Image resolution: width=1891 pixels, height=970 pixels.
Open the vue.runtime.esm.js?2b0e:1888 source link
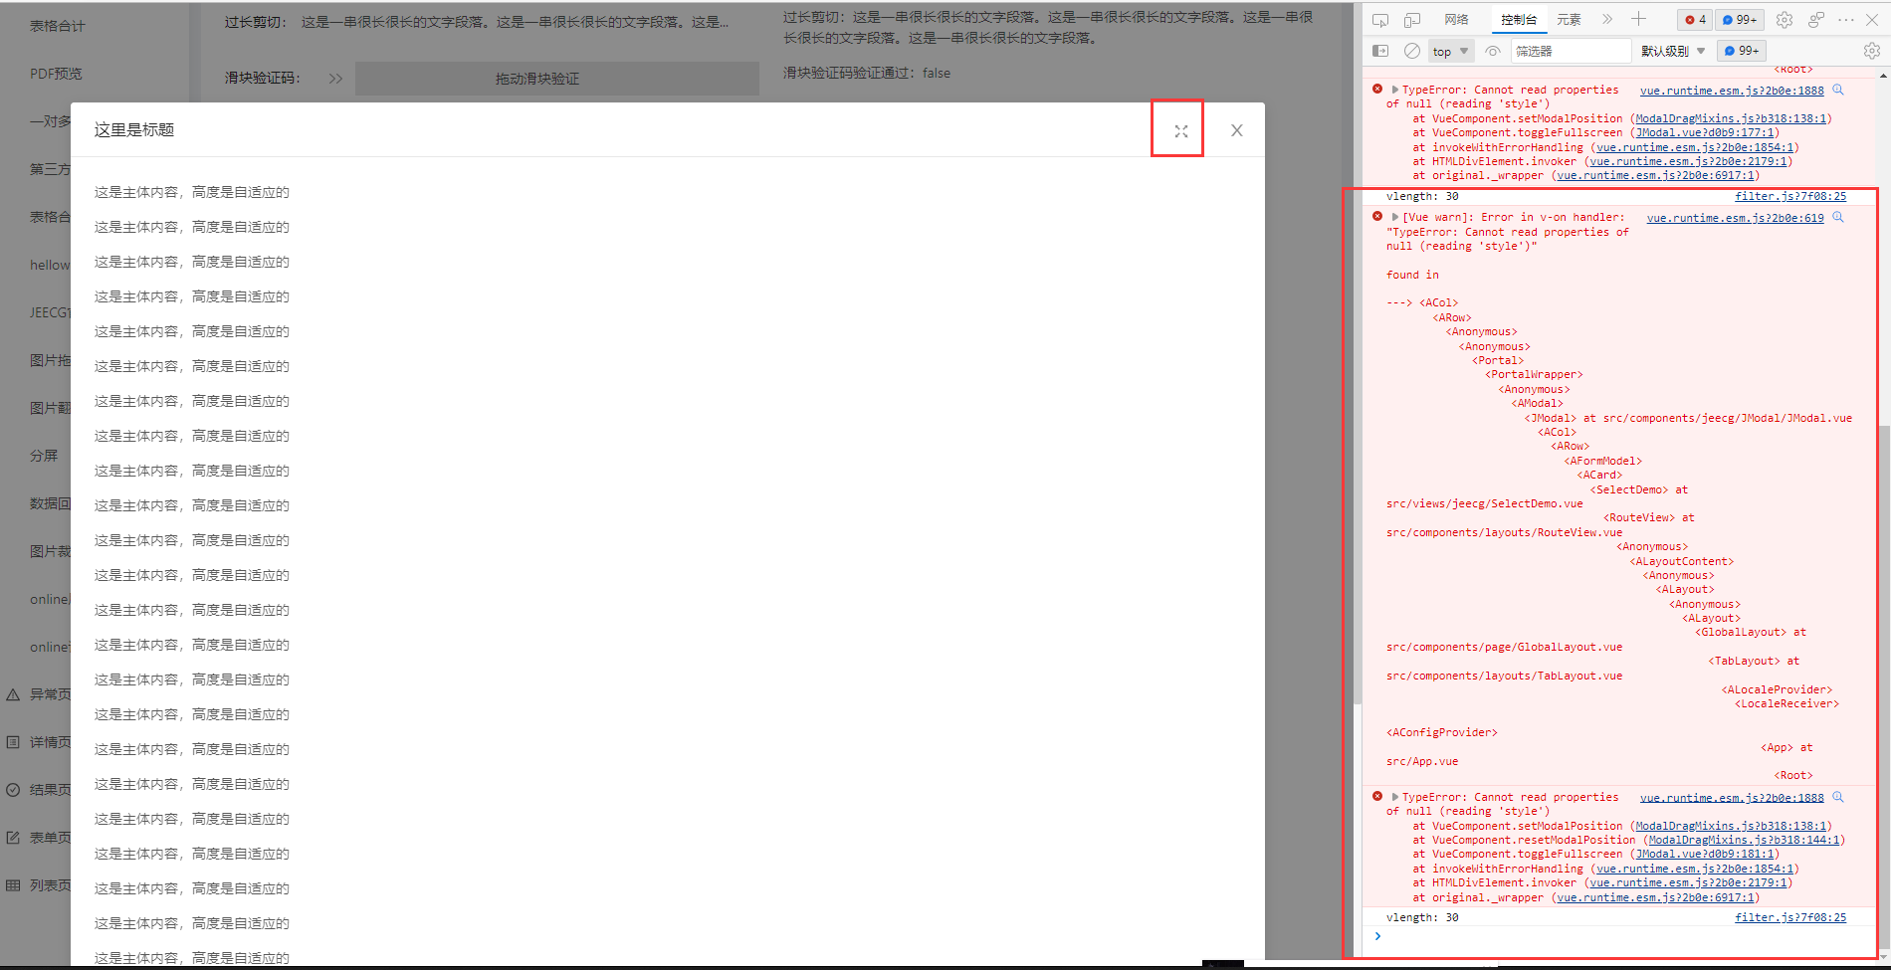[x=1732, y=90]
